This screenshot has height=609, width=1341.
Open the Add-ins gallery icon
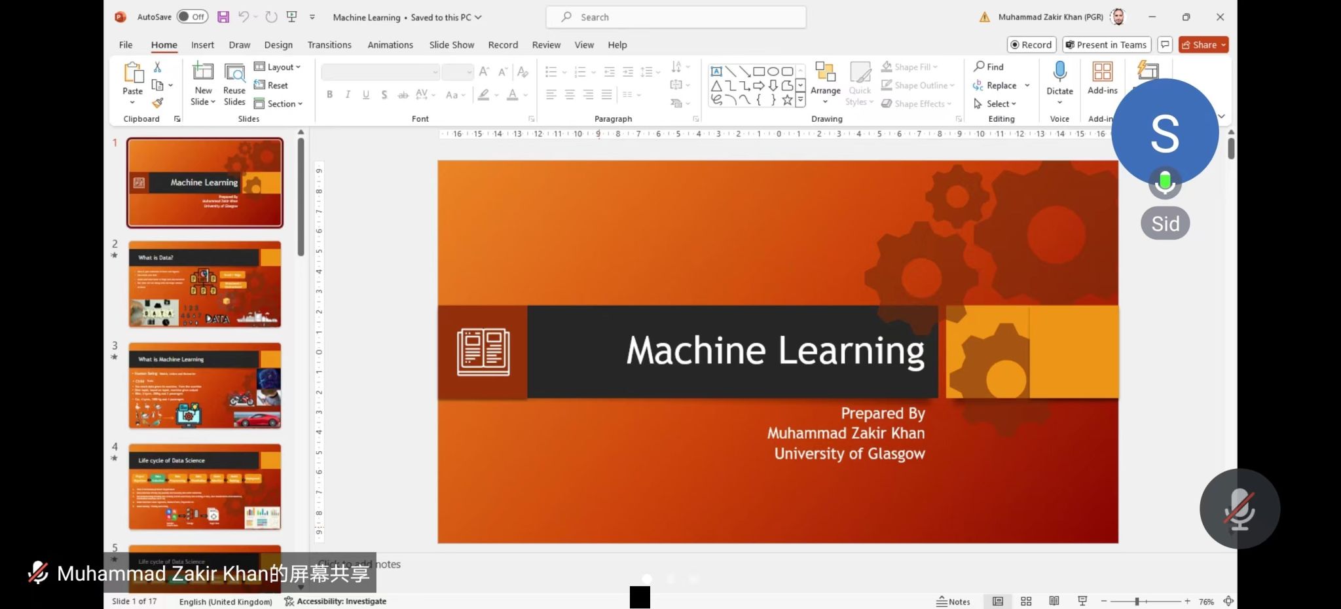coord(1102,72)
